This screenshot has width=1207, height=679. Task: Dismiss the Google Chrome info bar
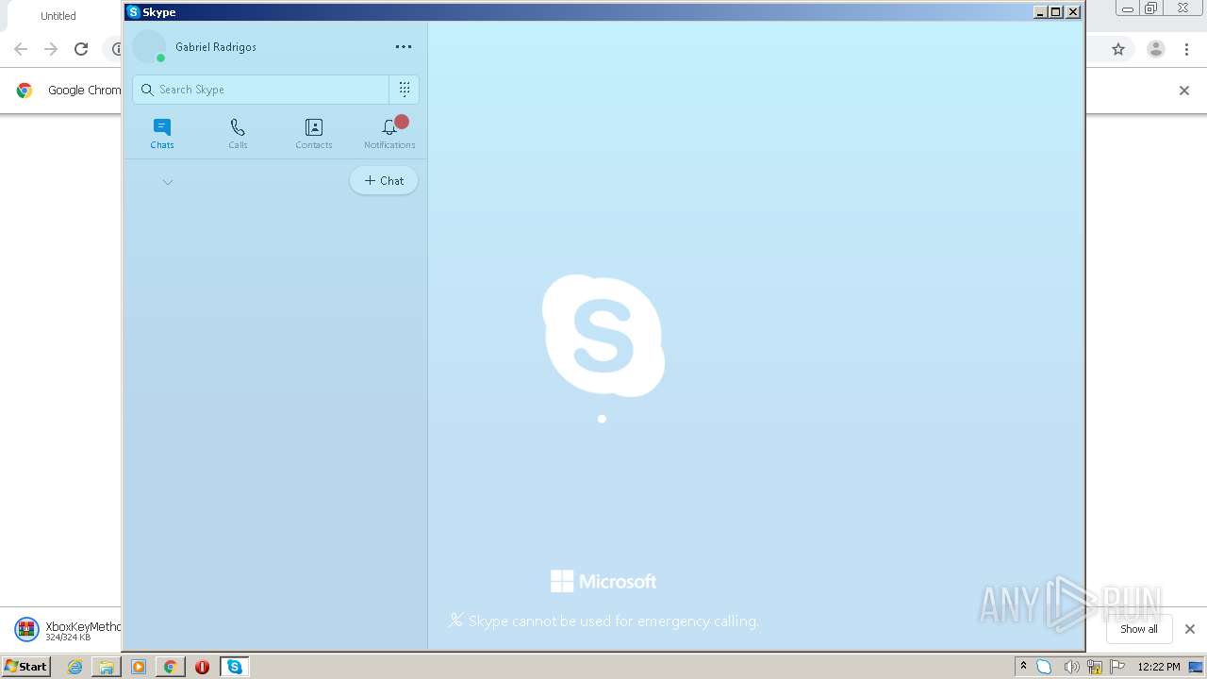click(1184, 91)
